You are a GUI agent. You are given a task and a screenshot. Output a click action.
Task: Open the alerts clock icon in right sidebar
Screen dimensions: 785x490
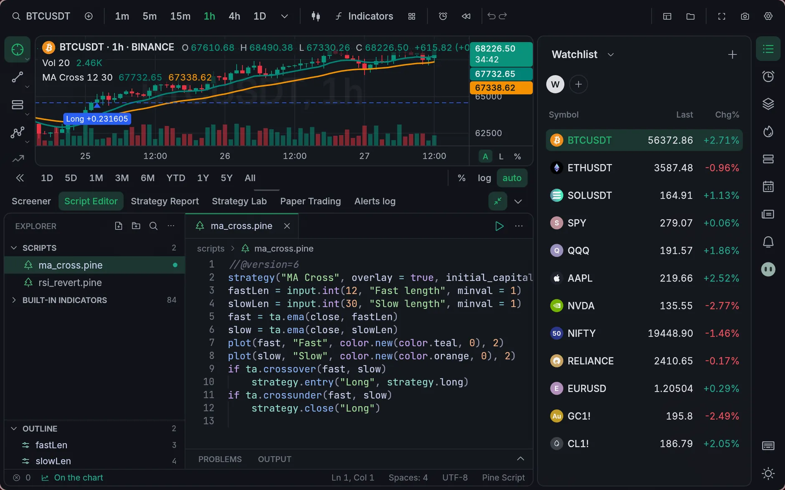coord(768,76)
